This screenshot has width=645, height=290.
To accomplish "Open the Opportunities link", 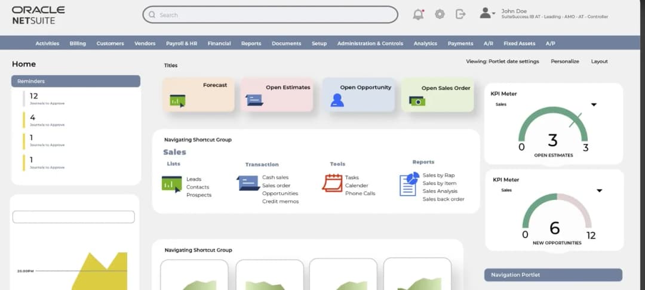I will click(x=280, y=193).
